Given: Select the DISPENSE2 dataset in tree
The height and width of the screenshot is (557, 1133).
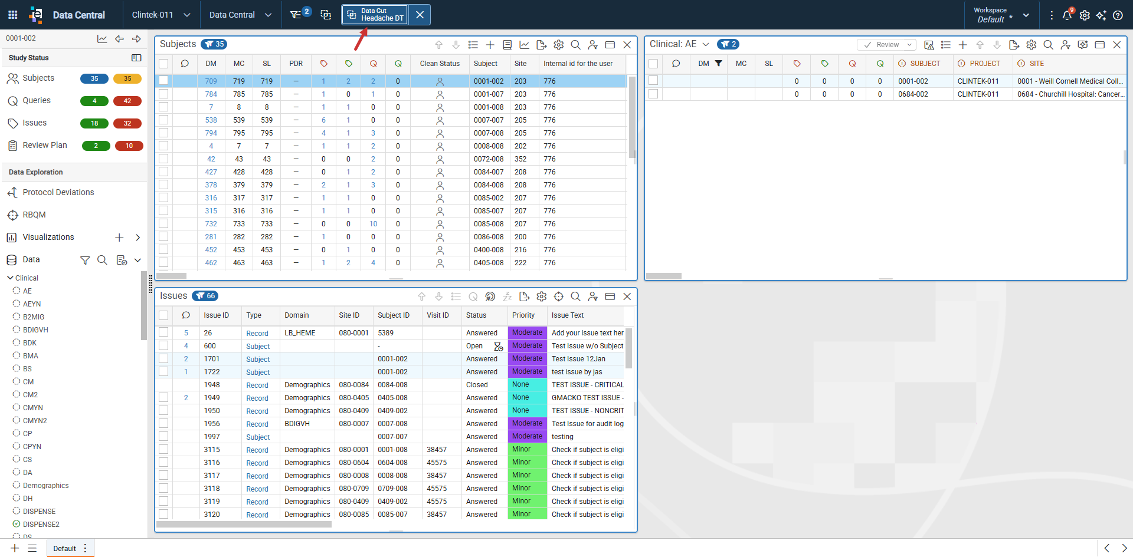Looking at the screenshot, I should (41, 525).
